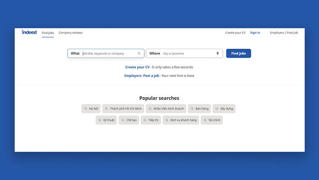Open Create your CV in header

click(235, 33)
